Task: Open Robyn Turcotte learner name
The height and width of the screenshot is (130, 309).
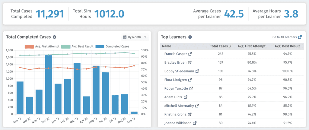Action: (176, 88)
